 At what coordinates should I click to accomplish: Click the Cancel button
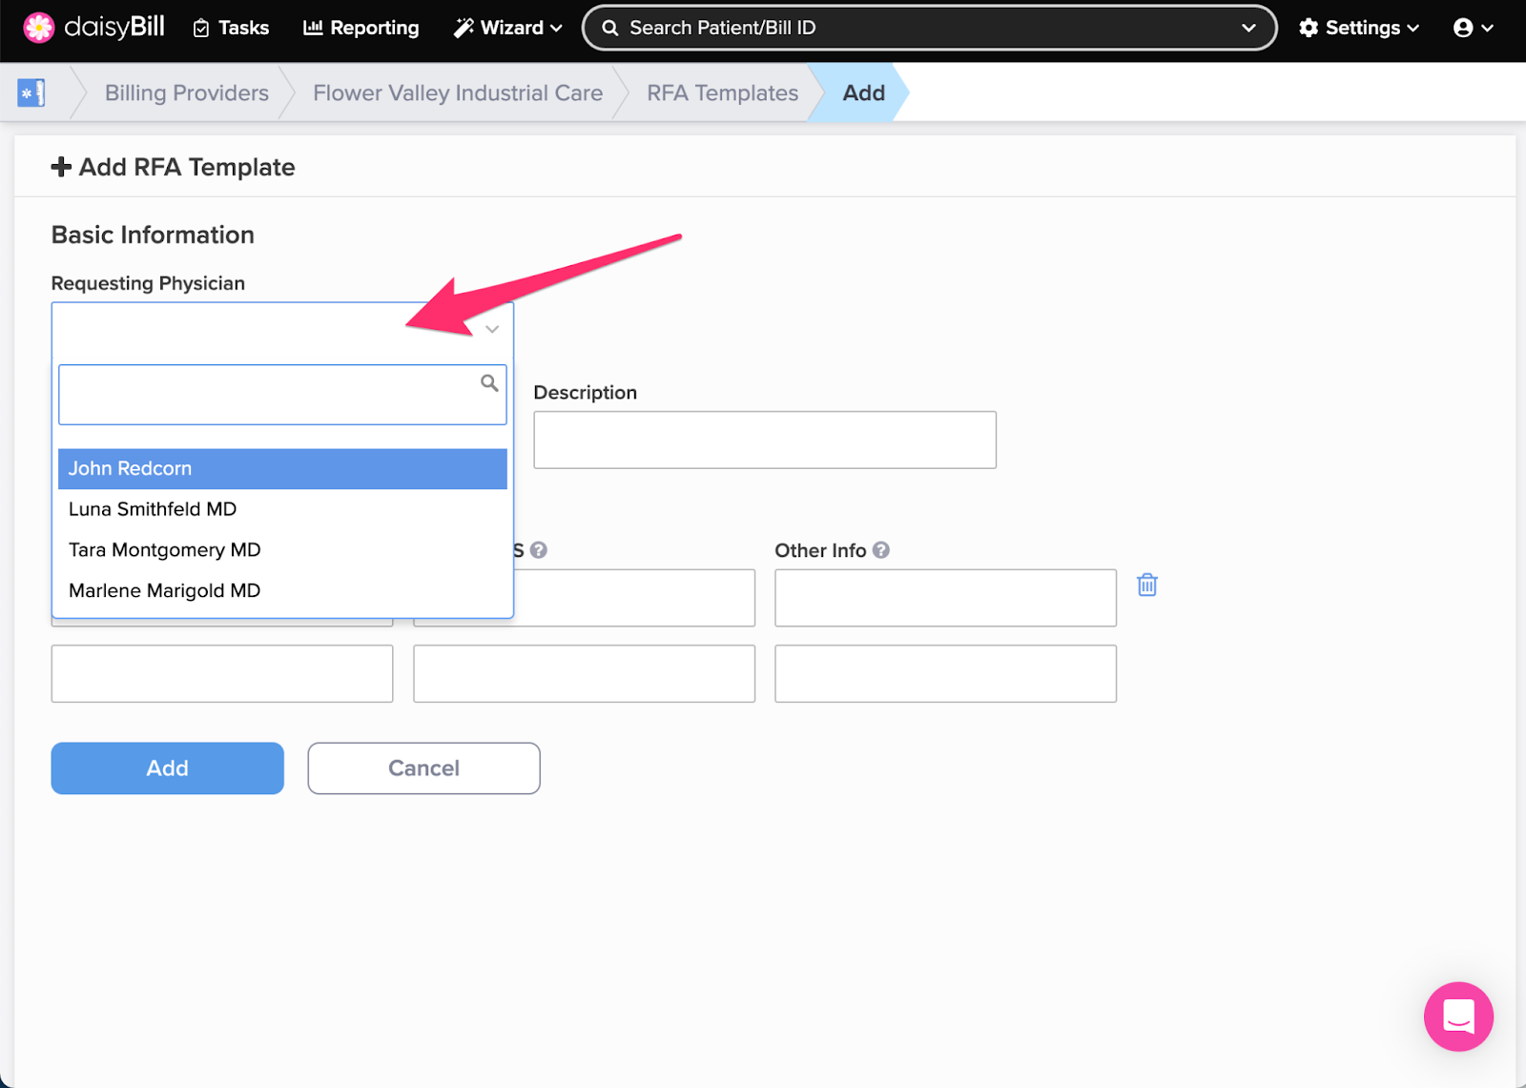point(423,769)
